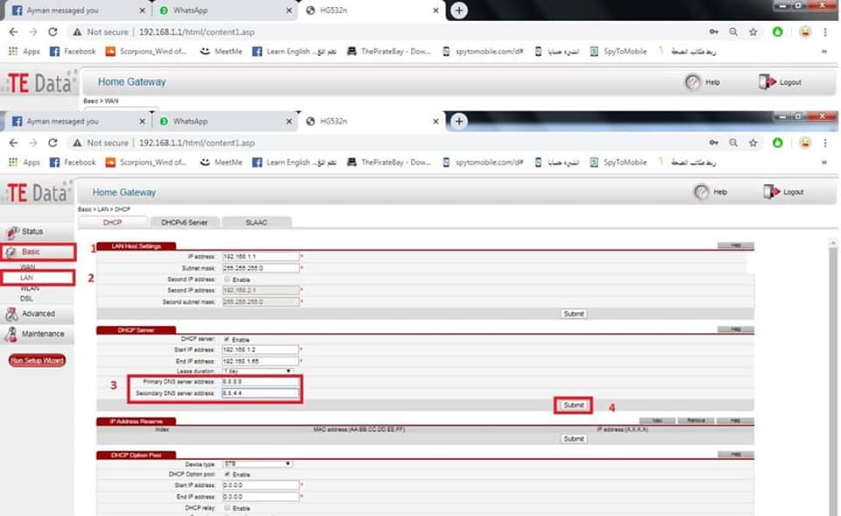Open the profile avatar in the lower window
The width and height of the screenshot is (841, 516).
pyautogui.click(x=805, y=143)
